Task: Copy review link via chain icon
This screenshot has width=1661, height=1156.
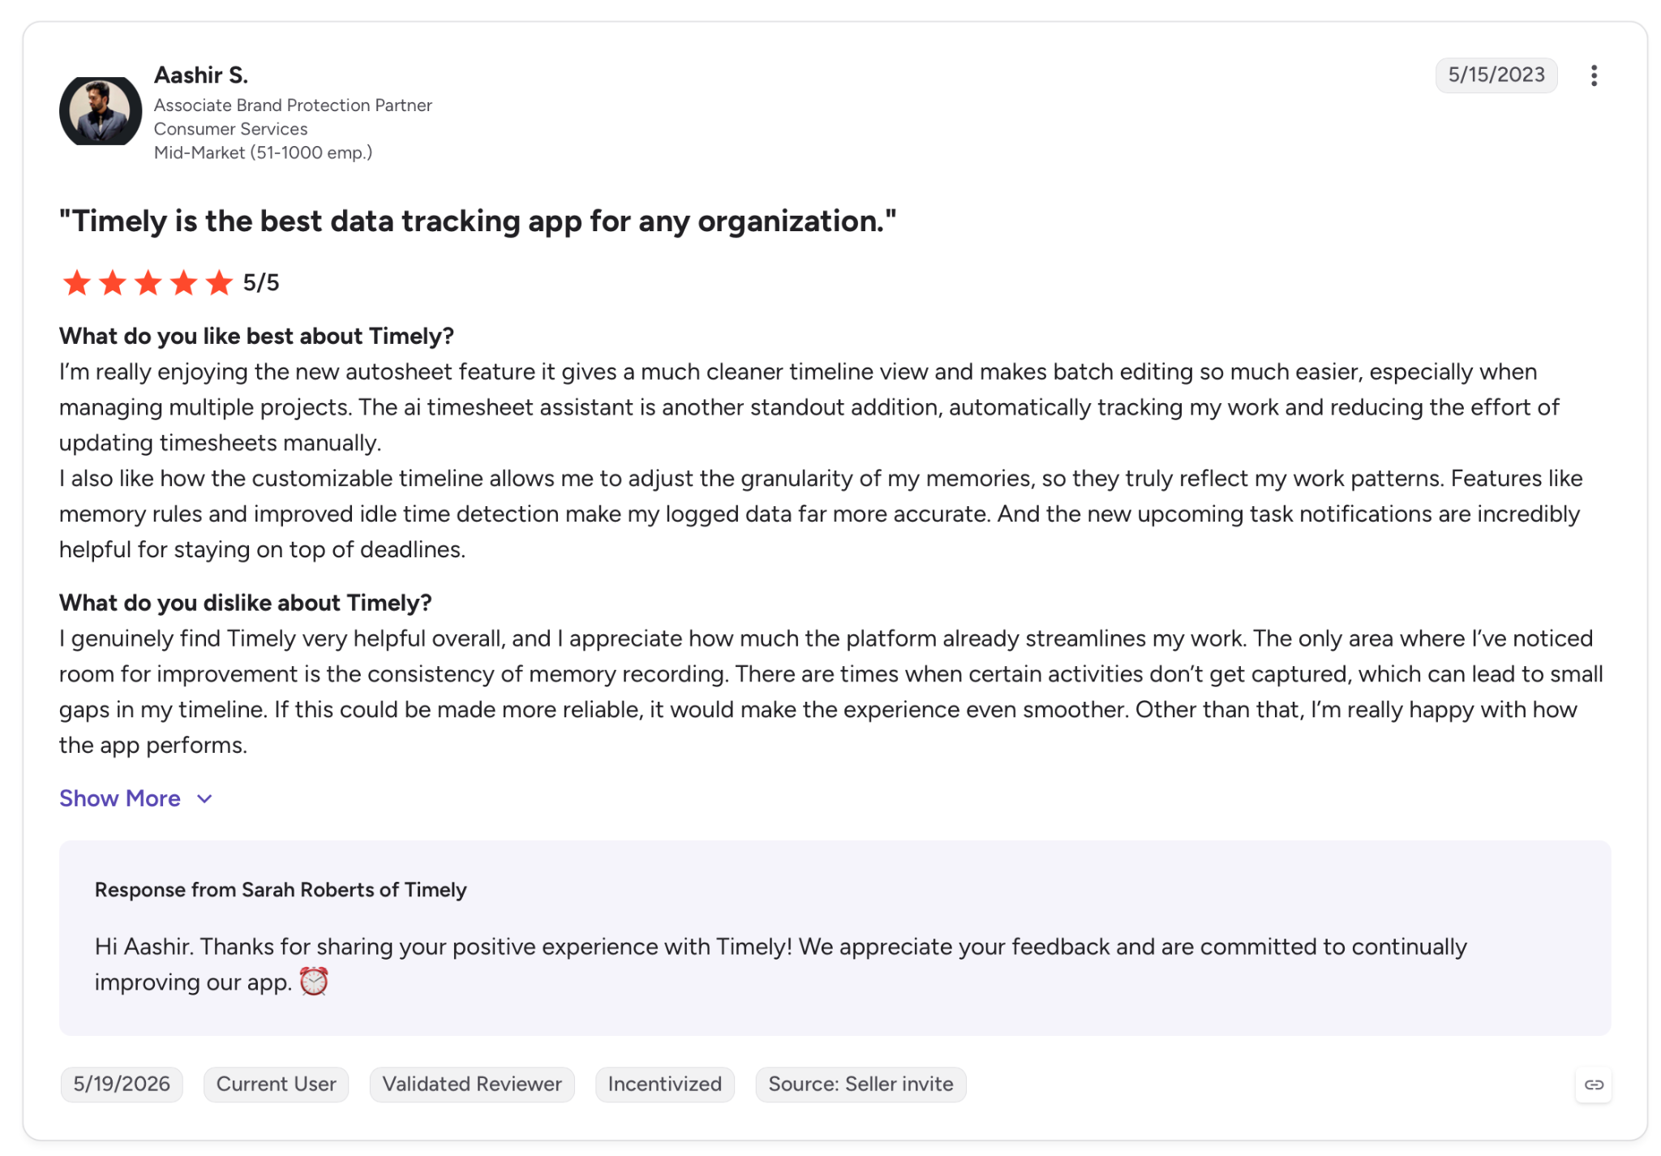Action: pos(1594,1085)
